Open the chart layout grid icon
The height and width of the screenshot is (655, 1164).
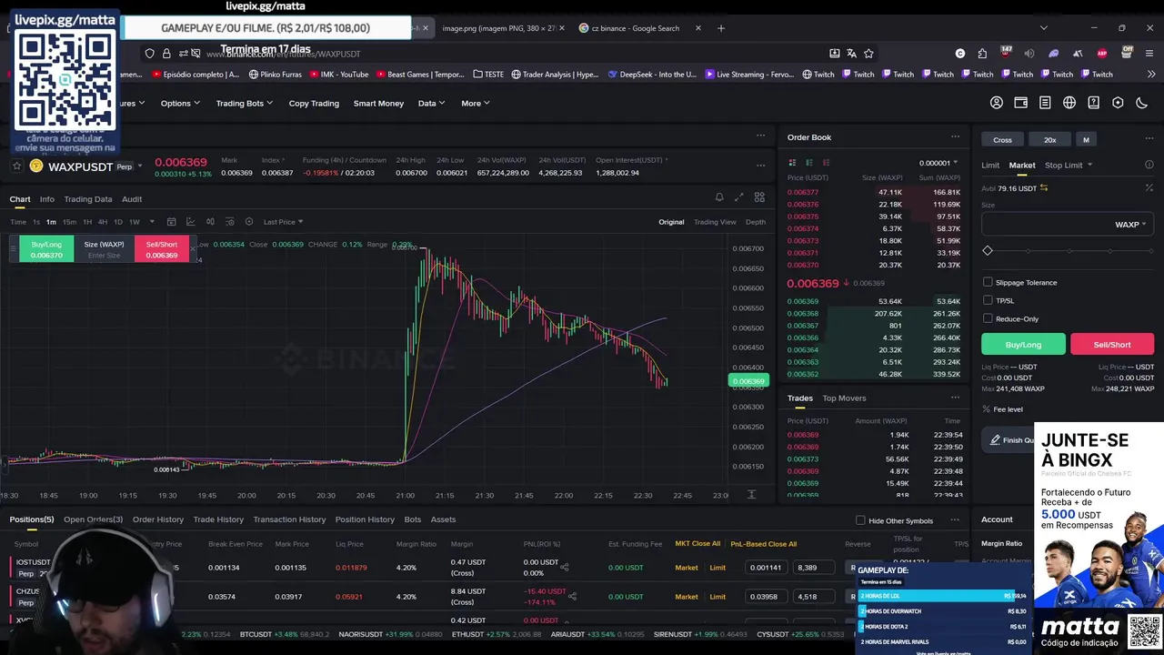[759, 197]
